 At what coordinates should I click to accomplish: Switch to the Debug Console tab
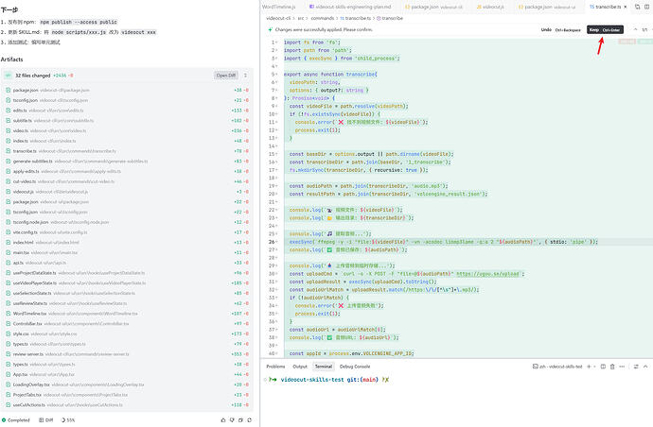356,366
